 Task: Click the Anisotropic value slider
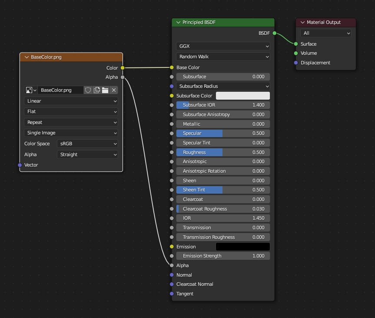(223, 162)
